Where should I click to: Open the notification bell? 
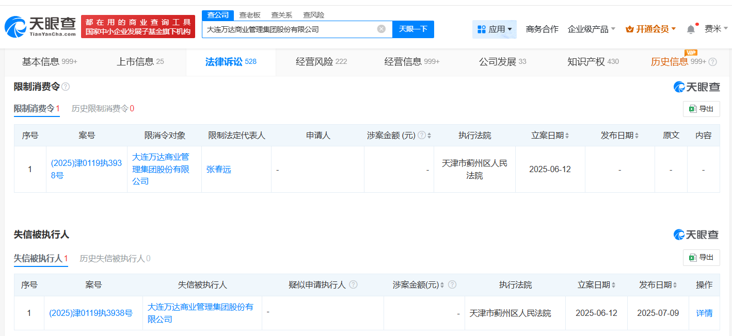click(691, 29)
